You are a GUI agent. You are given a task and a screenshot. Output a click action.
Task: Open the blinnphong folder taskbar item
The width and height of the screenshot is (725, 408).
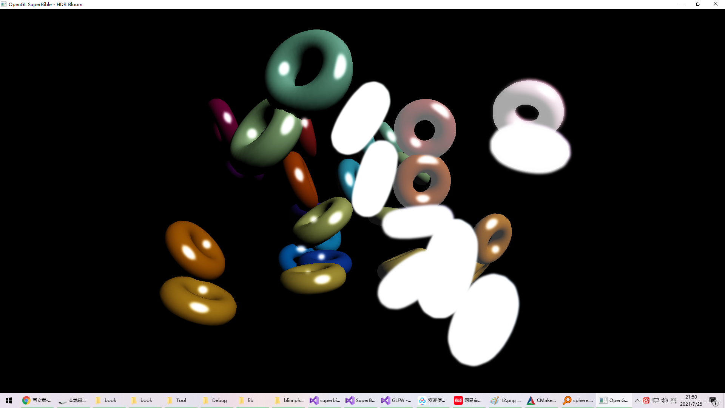tap(289, 400)
